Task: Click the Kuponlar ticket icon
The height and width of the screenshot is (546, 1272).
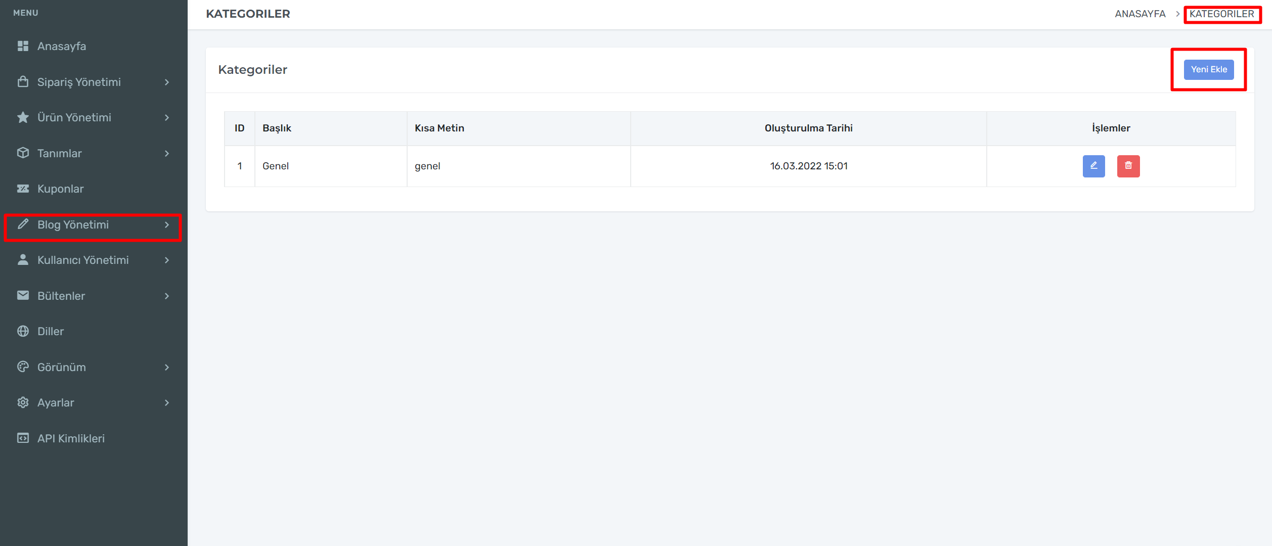Action: pos(23,189)
